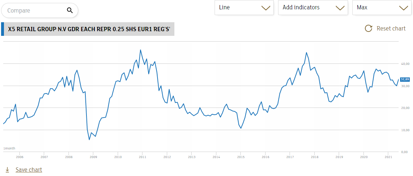Click the 32,89 current price tag
The width and height of the screenshot is (413, 176).
(404, 79)
